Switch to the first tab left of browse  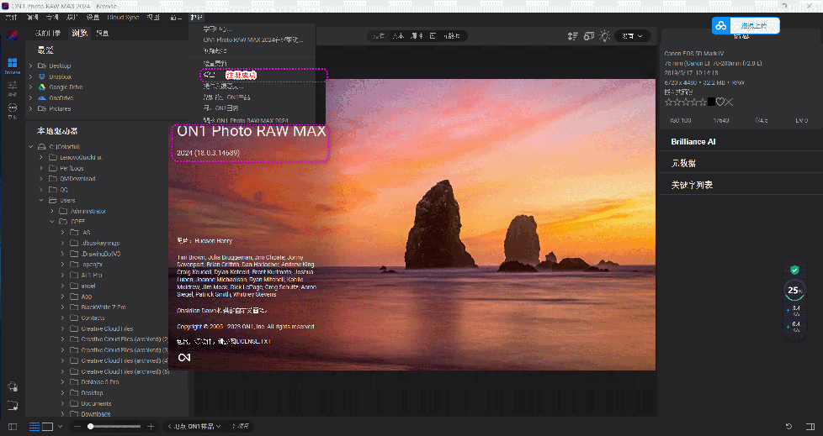pos(48,33)
